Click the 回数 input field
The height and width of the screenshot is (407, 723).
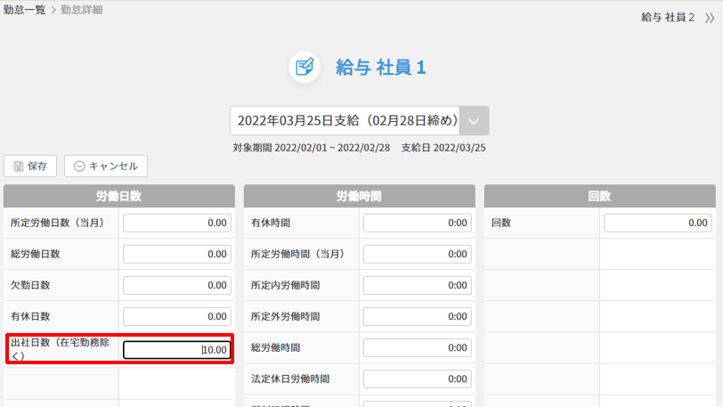pyautogui.click(x=657, y=224)
